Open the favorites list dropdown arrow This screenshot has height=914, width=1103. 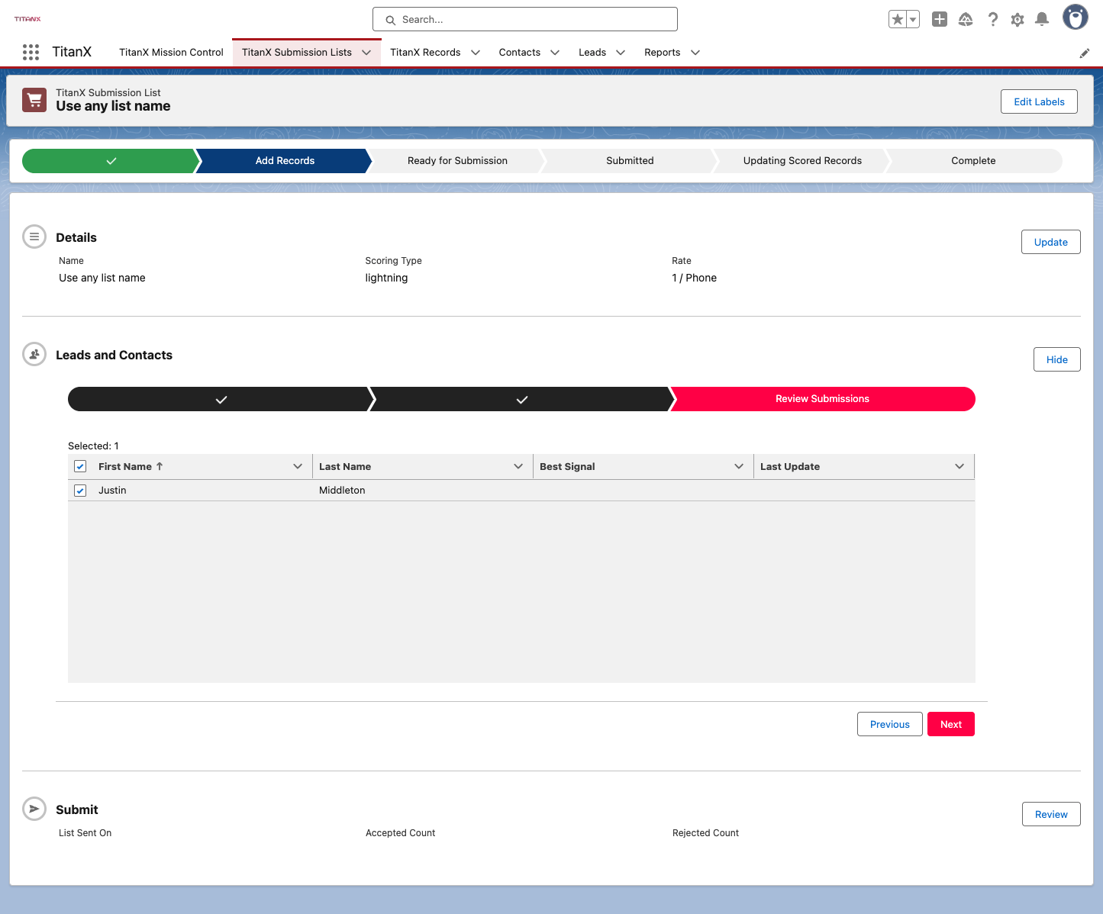tap(913, 19)
